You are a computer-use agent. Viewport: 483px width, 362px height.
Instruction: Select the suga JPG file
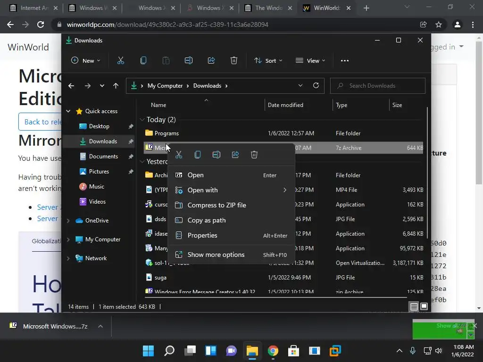point(283,277)
